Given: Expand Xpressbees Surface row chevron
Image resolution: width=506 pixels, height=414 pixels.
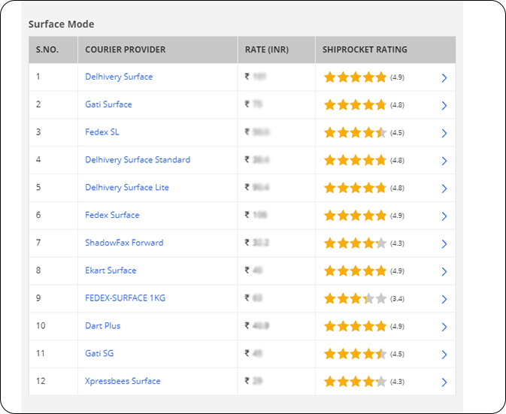Looking at the screenshot, I should click(x=444, y=382).
